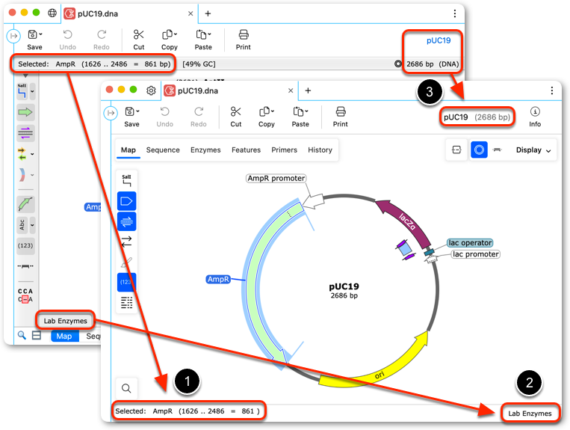Screen dimensions: 570x430
Task: Open Save dropdown arrow in front window
Action: [x=137, y=111]
